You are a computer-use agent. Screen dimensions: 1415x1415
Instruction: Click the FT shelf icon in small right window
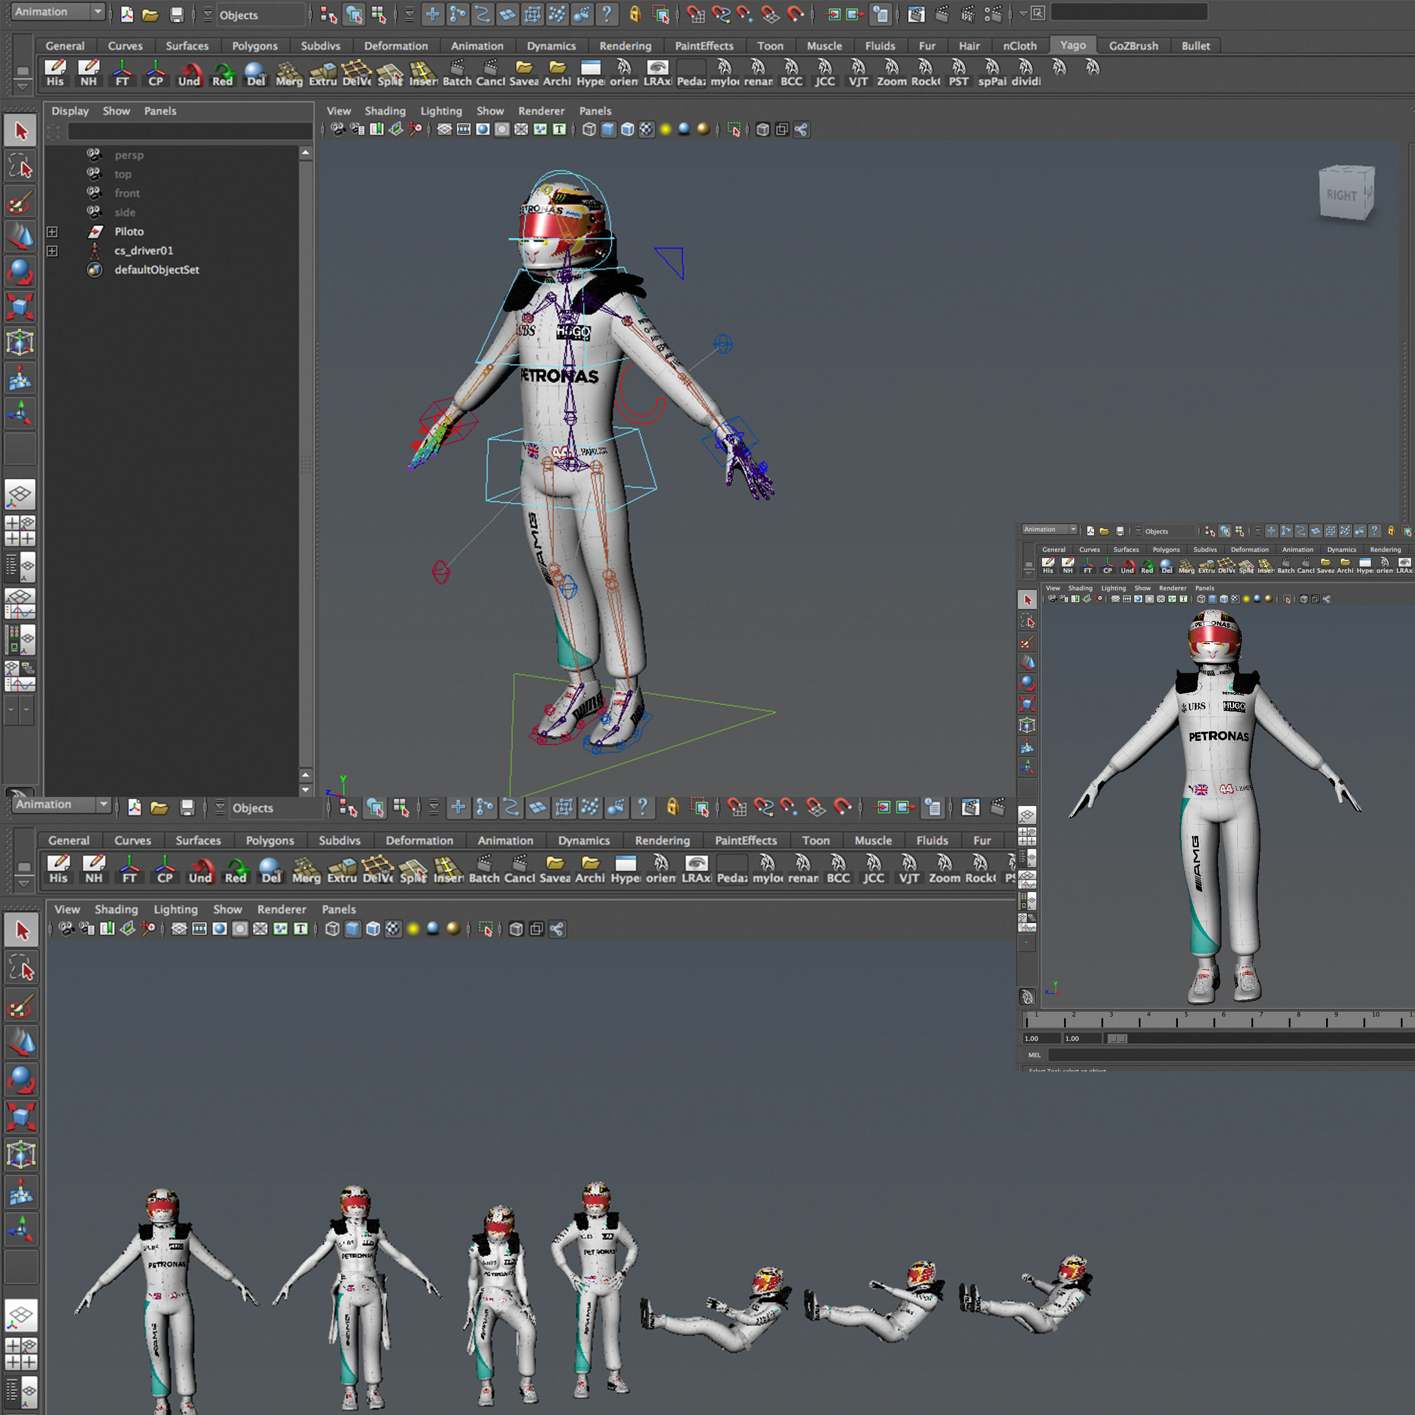click(x=1087, y=565)
